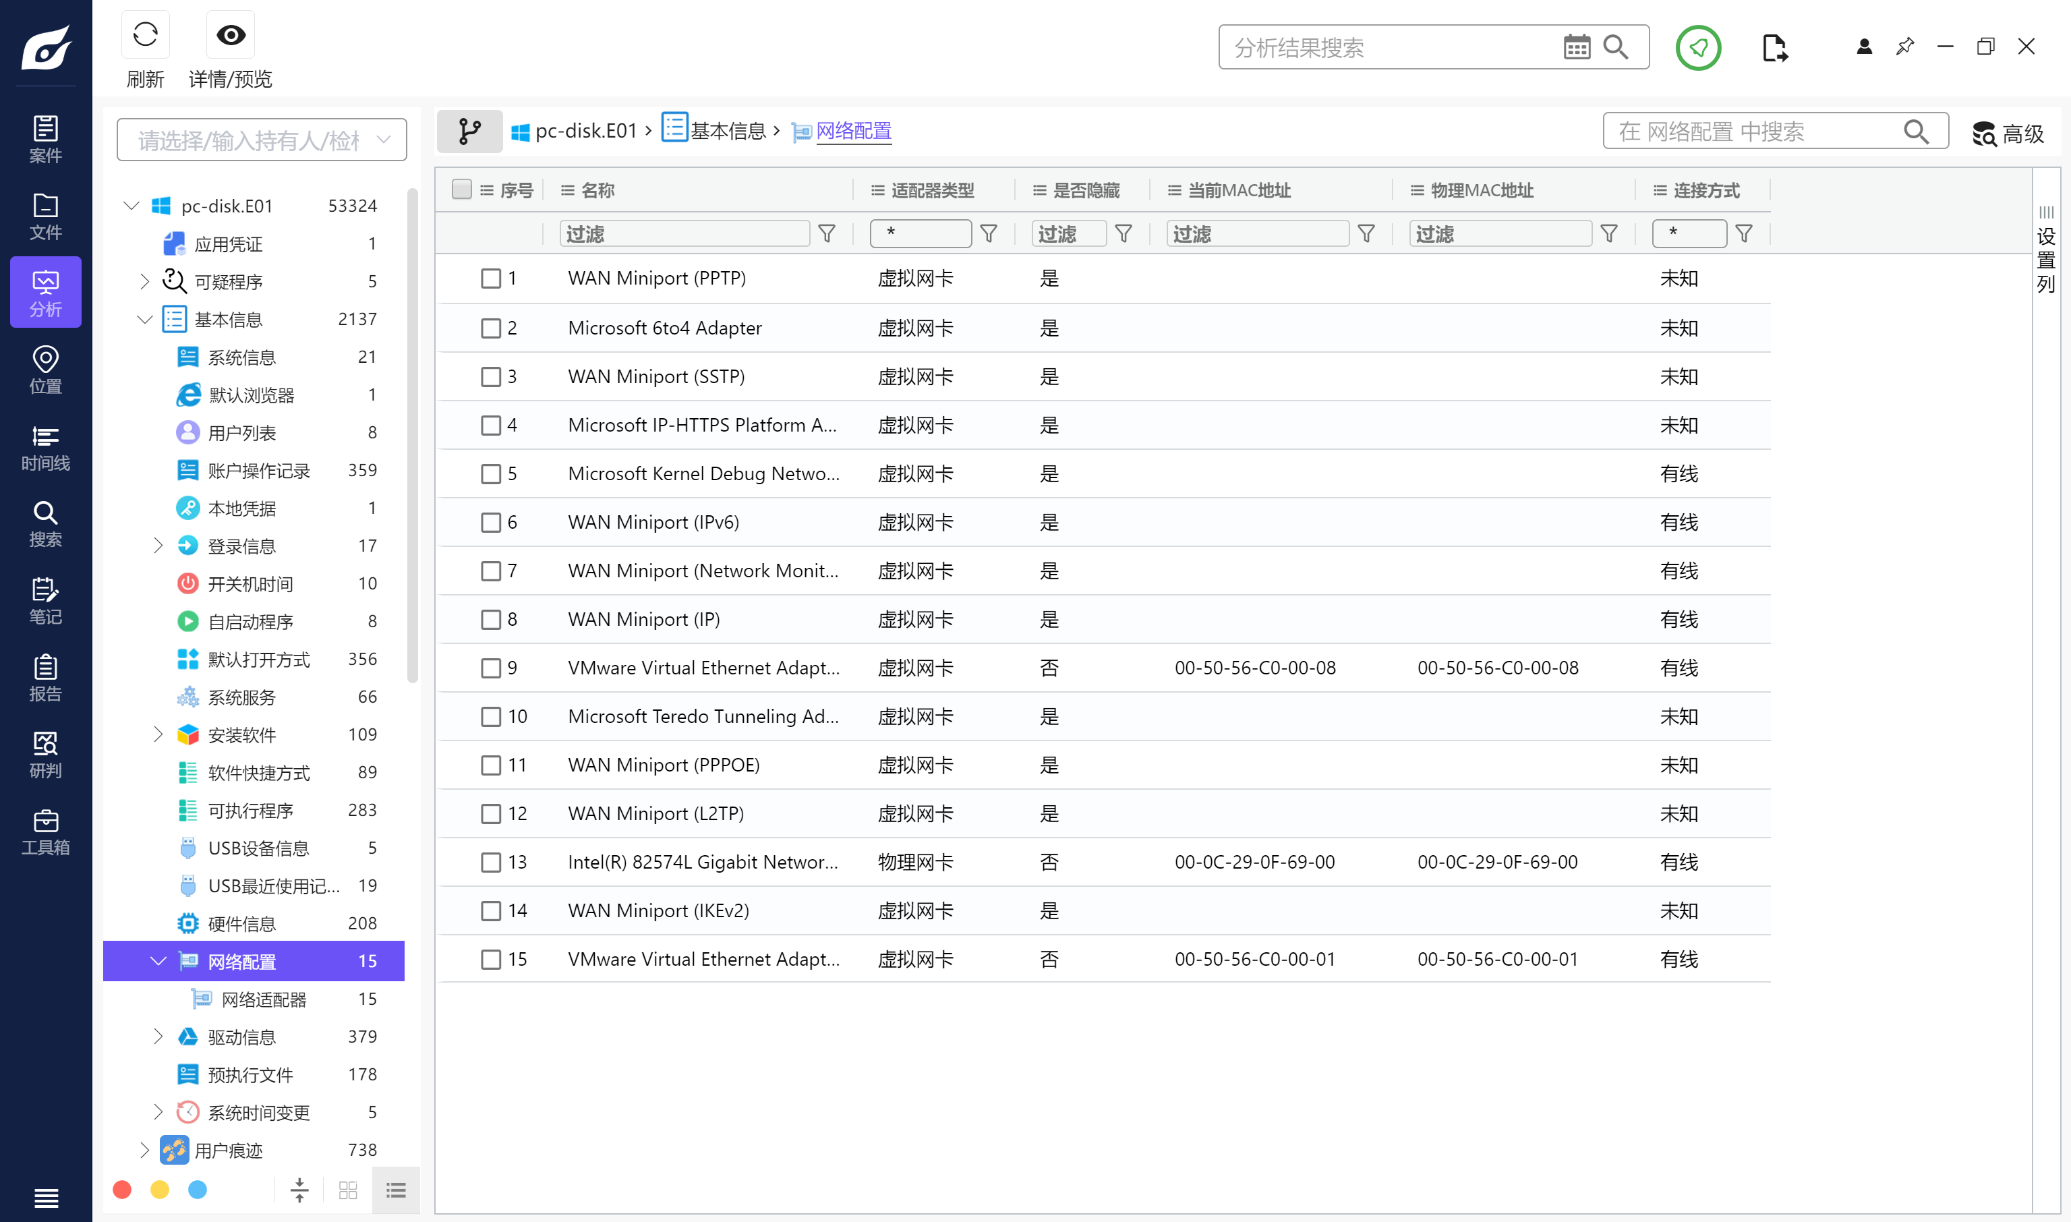
Task: Check row 2 Microsoft 6to4 Adapter
Action: point(491,328)
